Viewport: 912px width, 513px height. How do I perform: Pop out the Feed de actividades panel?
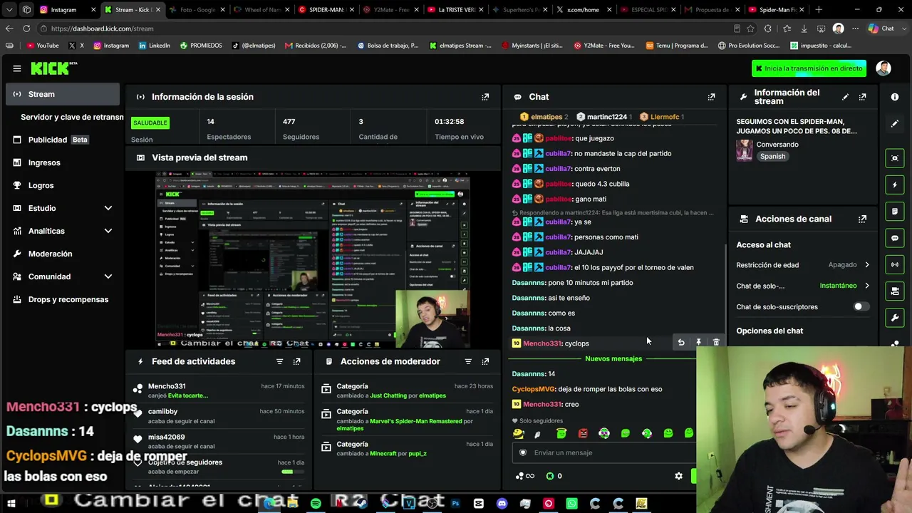pos(296,361)
